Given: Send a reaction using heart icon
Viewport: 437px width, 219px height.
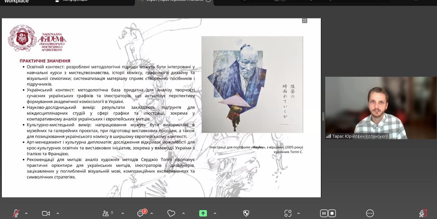Looking at the screenshot, I should (171, 213).
